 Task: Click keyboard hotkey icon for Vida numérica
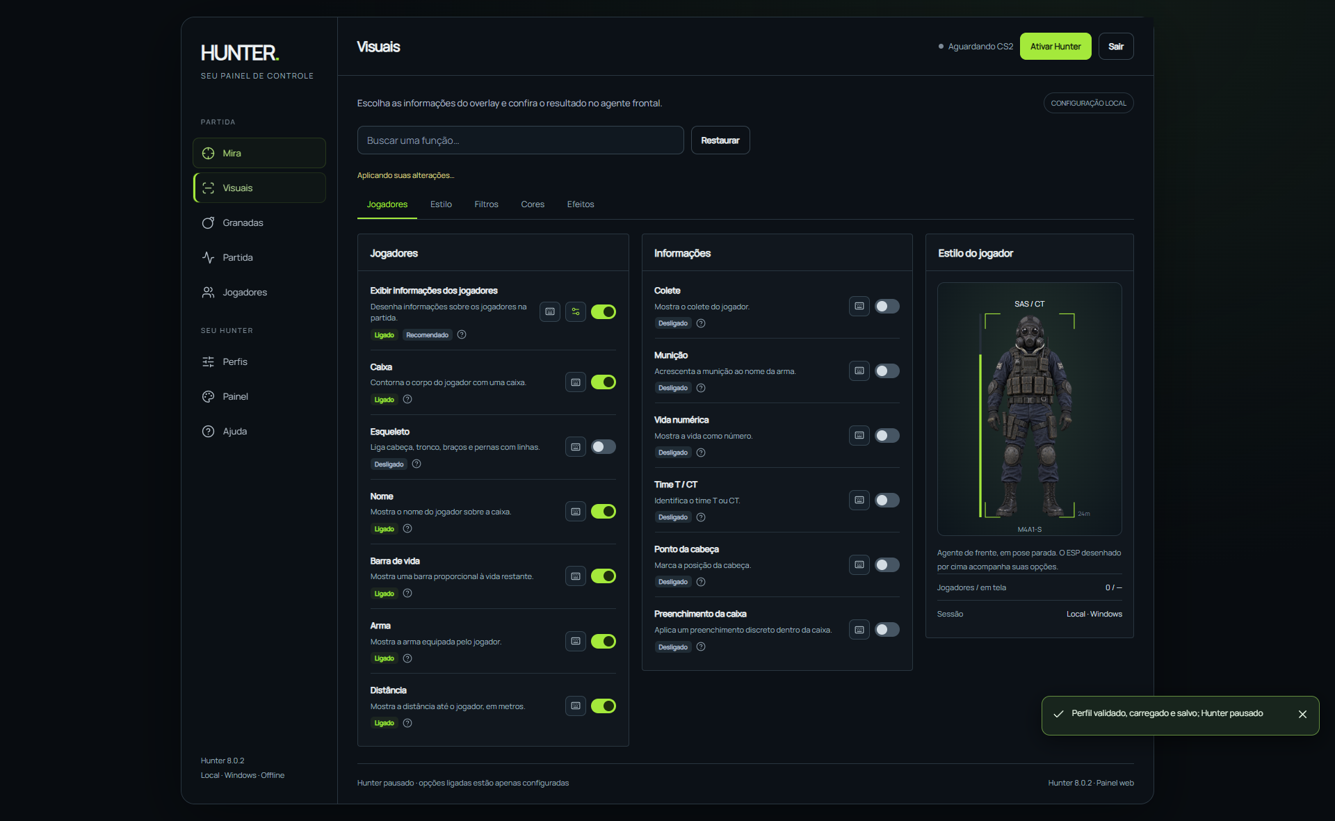[859, 435]
